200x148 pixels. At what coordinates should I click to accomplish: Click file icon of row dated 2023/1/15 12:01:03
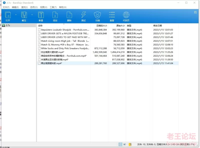(x=39, y=30)
